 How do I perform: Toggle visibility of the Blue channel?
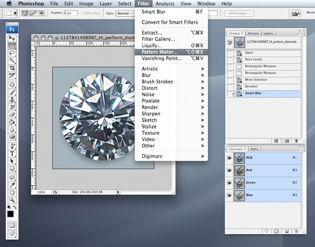click(x=229, y=196)
